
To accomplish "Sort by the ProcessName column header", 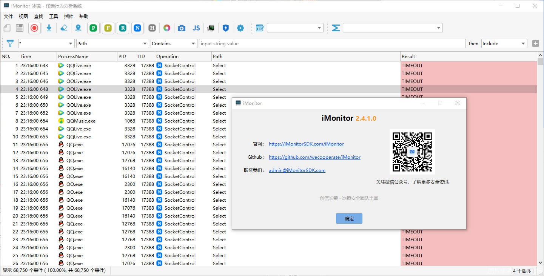I will (87, 57).
